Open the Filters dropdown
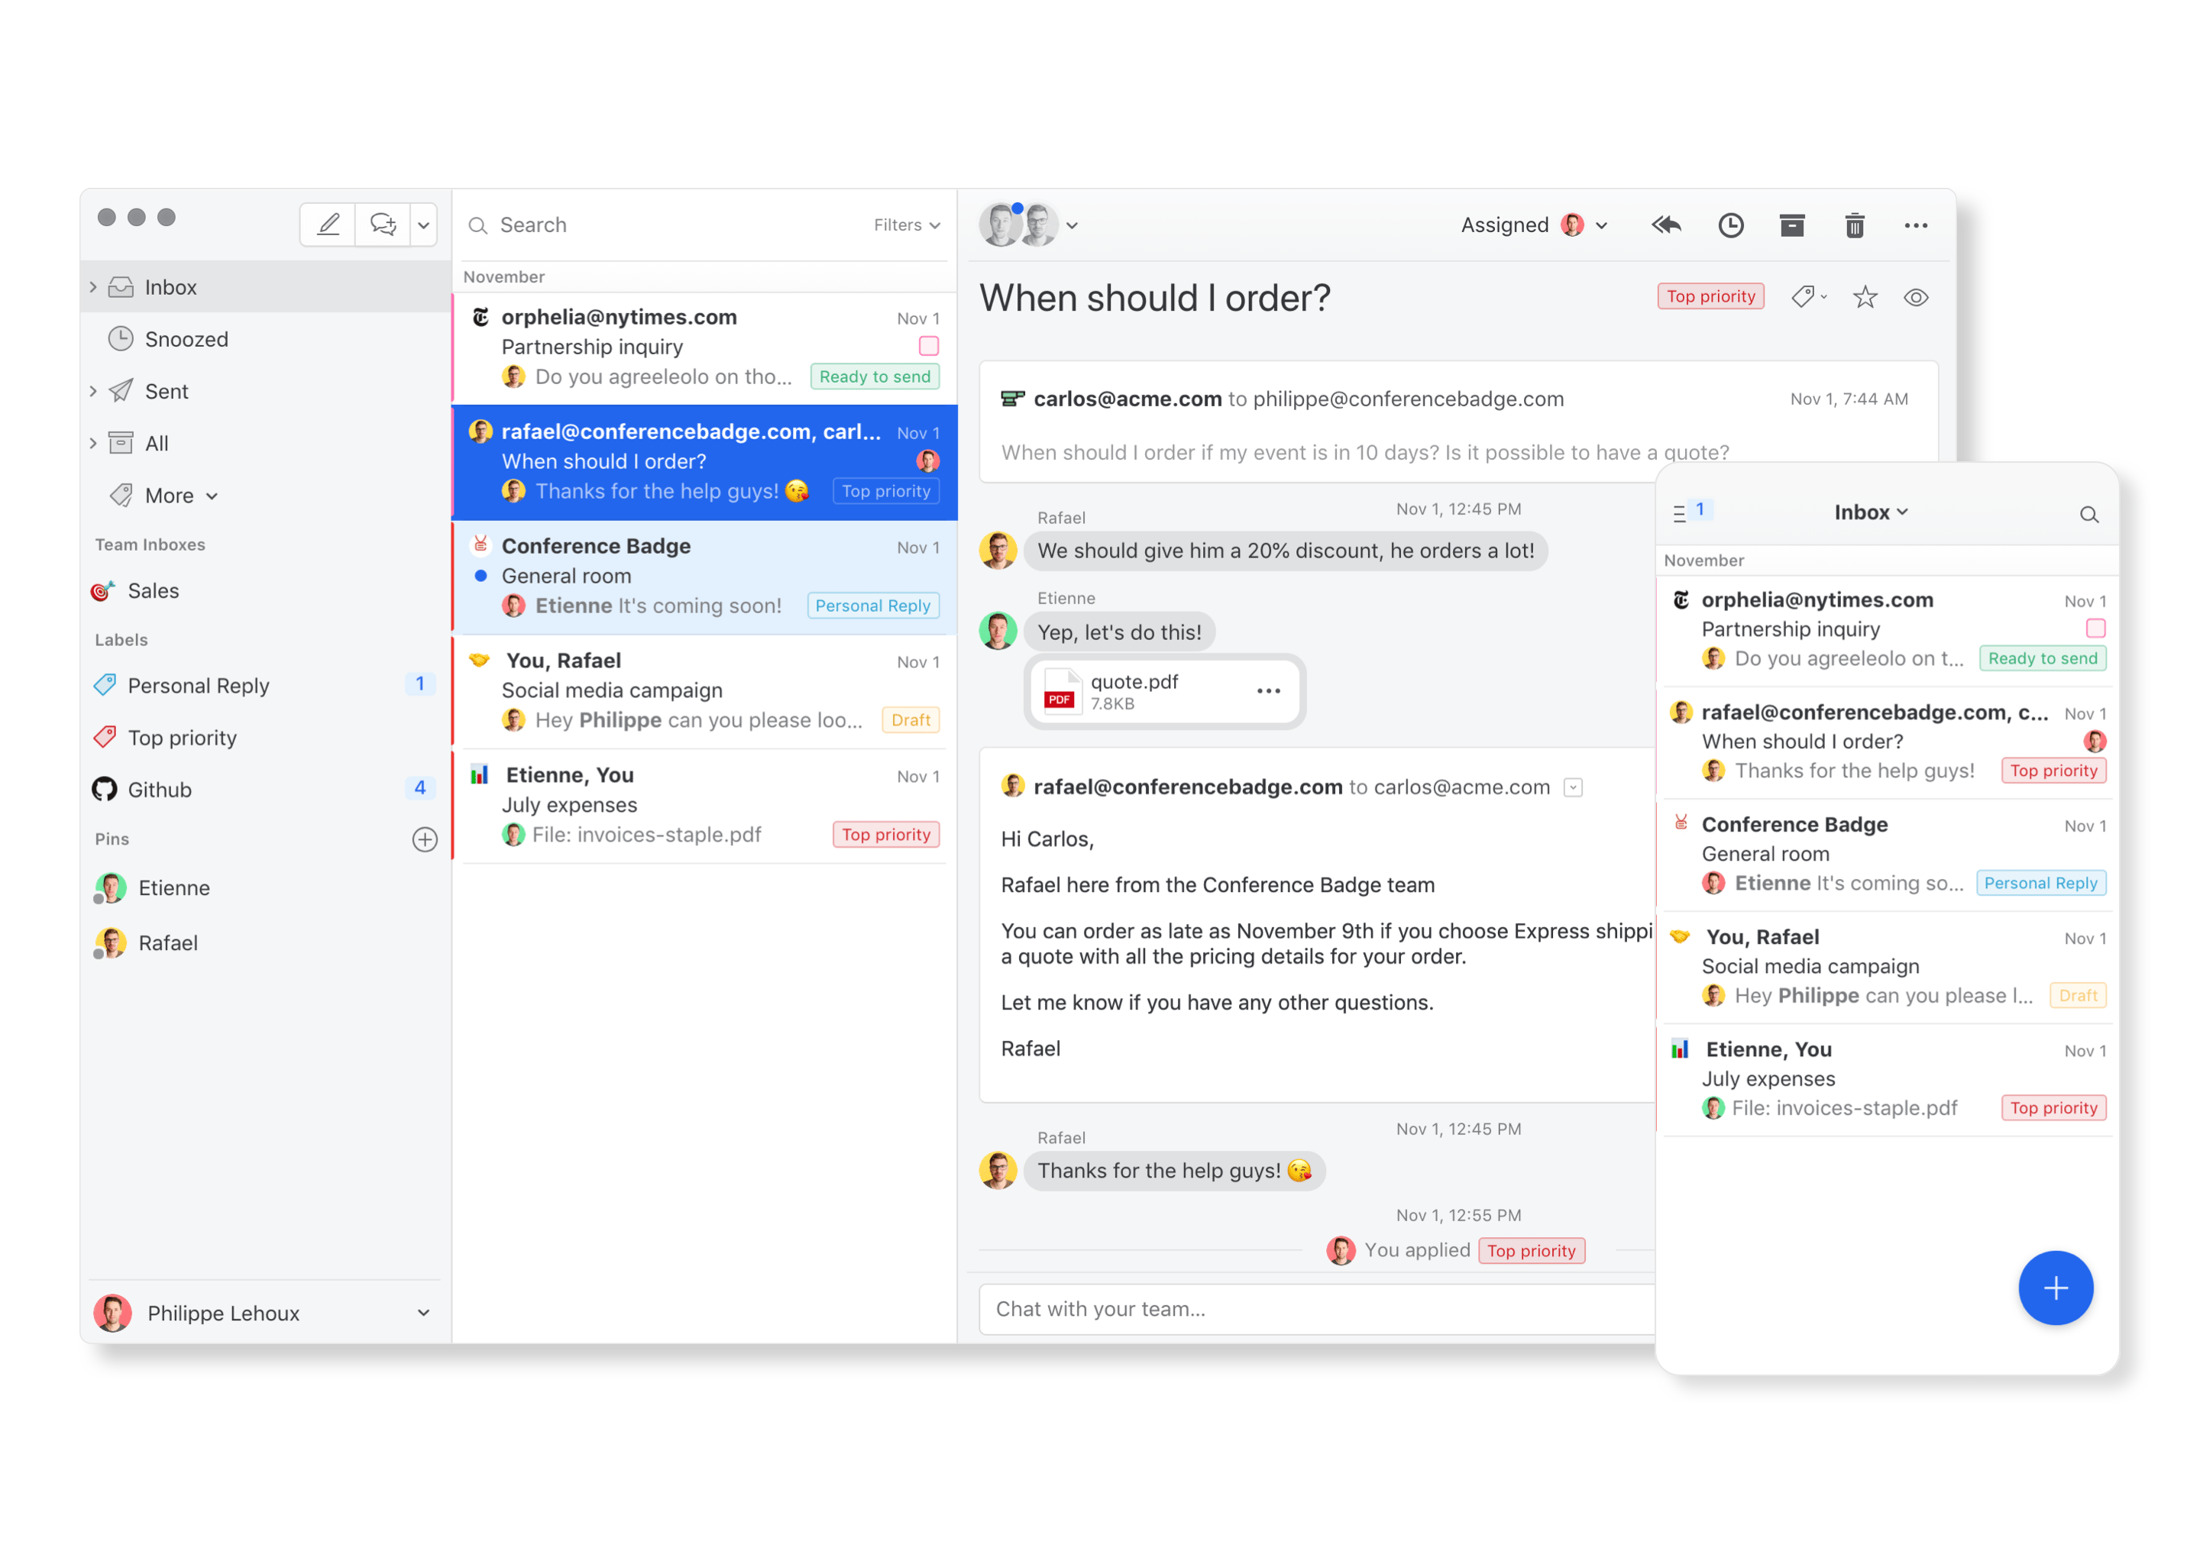Viewport: 2200px width, 1564px height. coord(905,225)
